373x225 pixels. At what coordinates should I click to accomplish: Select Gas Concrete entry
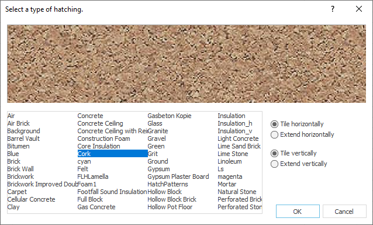96,207
